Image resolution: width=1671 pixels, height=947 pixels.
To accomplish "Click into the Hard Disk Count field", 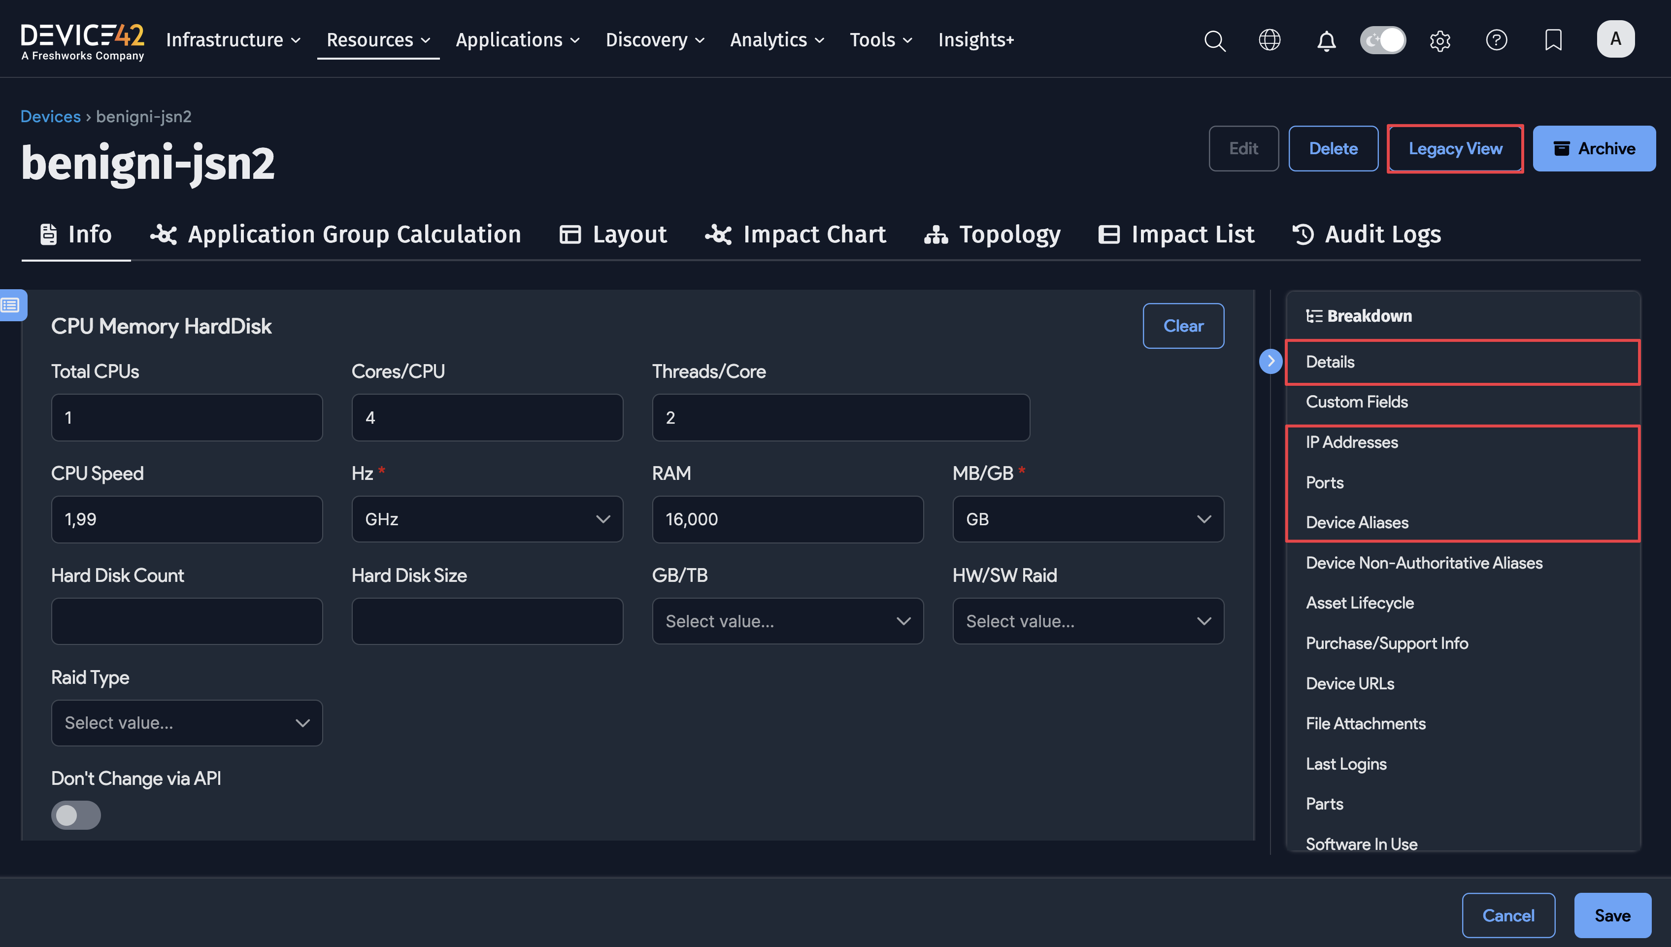I will pos(187,621).
